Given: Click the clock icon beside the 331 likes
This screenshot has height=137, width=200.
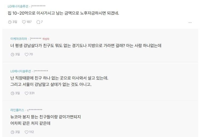Looking at the screenshot, I should (12, 93).
